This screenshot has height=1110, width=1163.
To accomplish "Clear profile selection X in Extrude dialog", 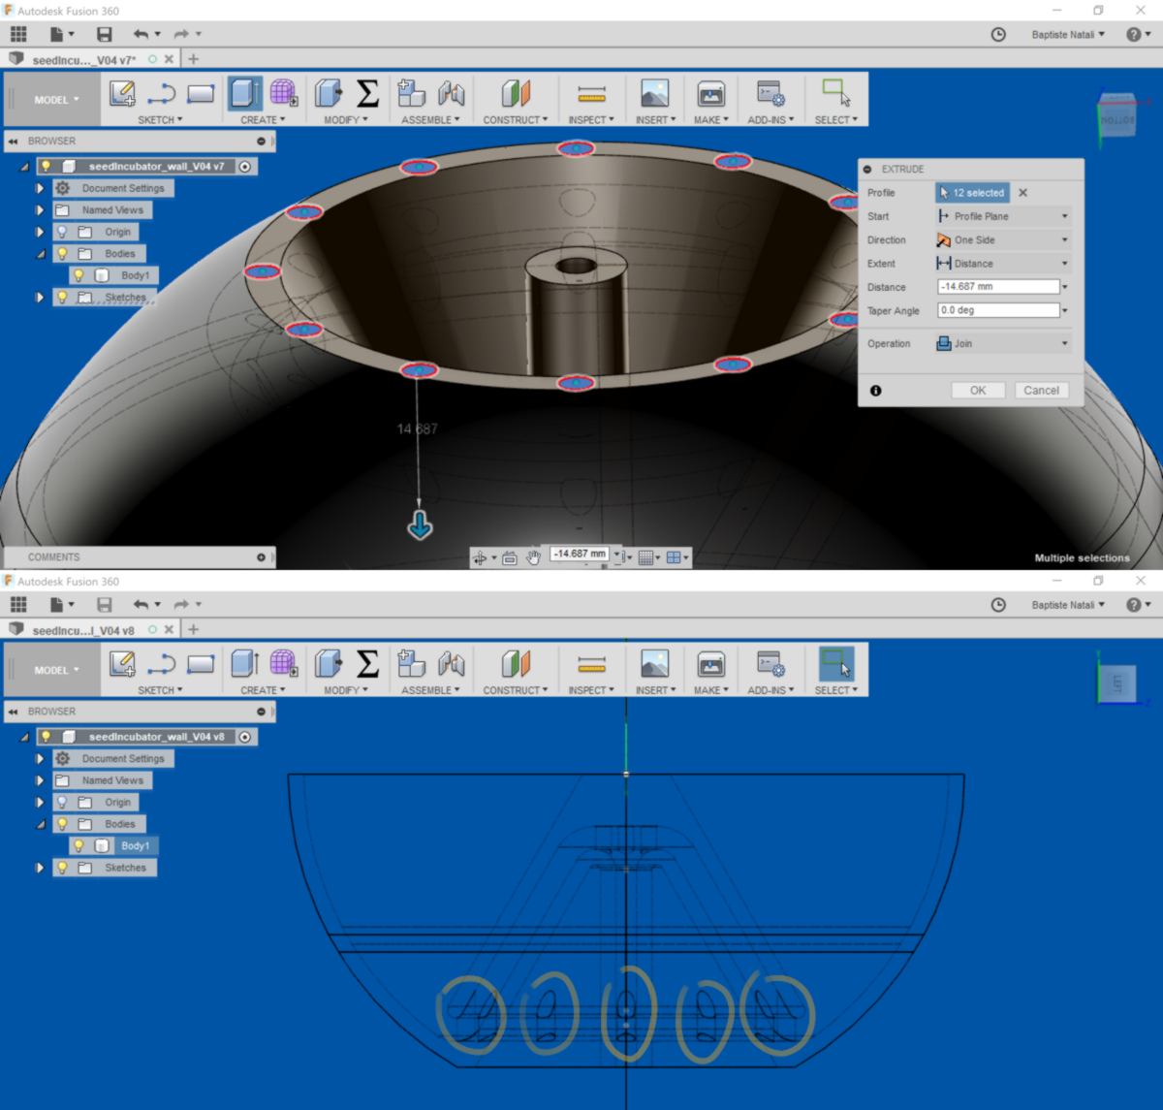I will pyautogui.click(x=1022, y=193).
